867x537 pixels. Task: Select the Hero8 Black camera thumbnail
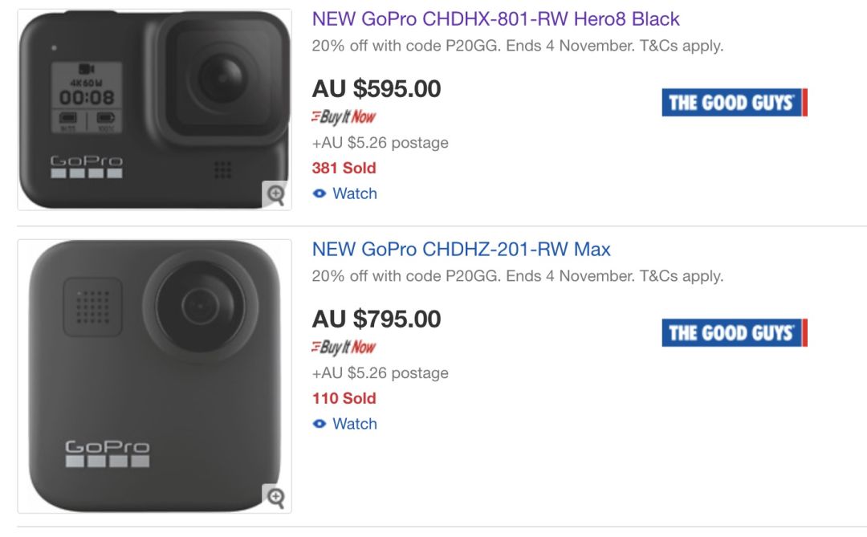tap(154, 110)
